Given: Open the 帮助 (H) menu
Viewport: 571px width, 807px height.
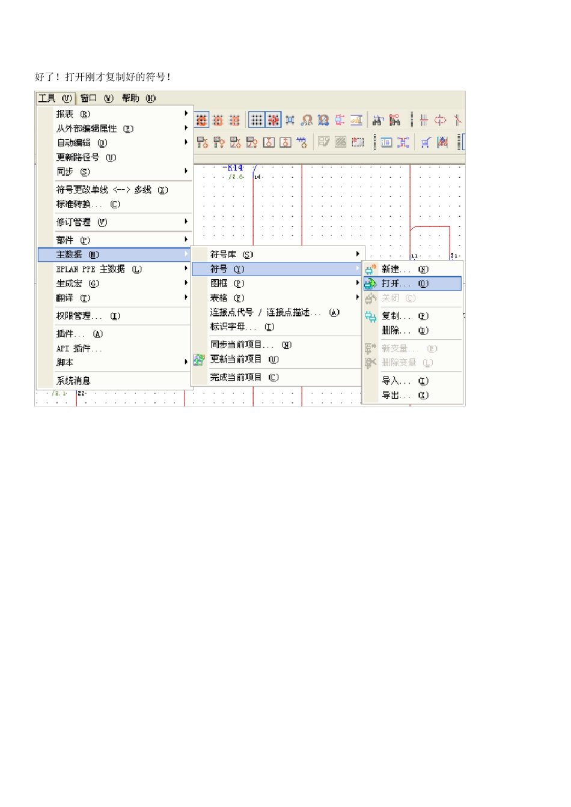Looking at the screenshot, I should pyautogui.click(x=138, y=98).
